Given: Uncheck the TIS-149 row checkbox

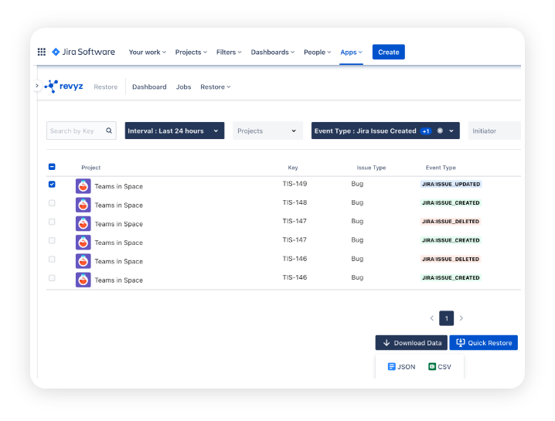Looking at the screenshot, I should 52,185.
